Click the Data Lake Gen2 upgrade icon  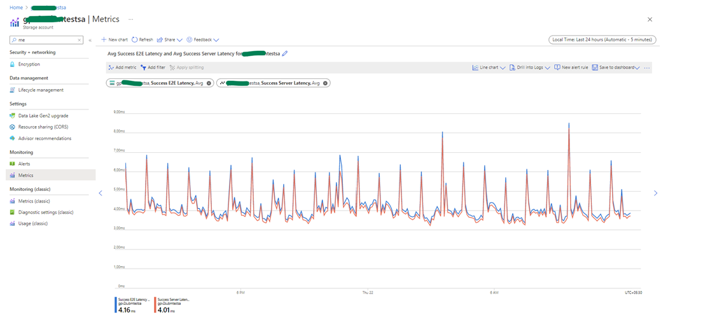[x=13, y=115]
